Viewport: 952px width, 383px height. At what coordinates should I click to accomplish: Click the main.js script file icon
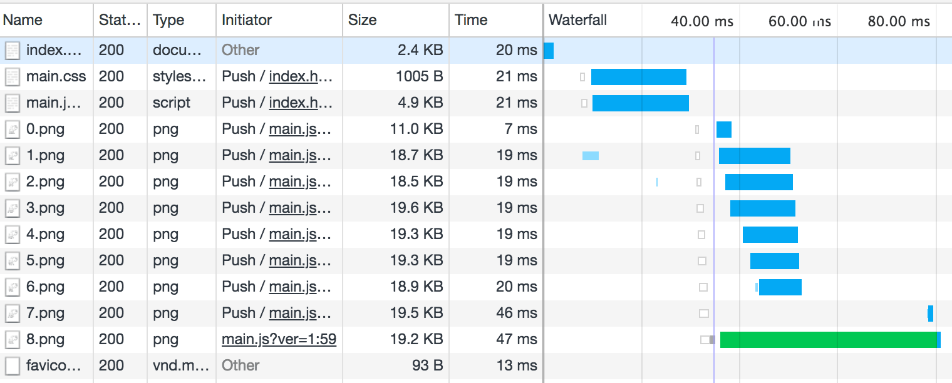pos(13,103)
